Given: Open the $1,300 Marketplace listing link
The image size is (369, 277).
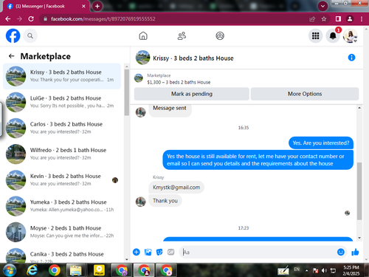Looking at the screenshot, I should 179,82.
